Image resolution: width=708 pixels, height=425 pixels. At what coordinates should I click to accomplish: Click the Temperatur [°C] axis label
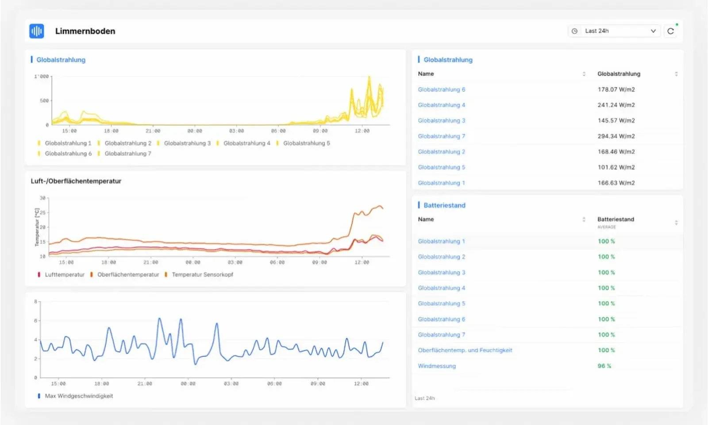[37, 227]
